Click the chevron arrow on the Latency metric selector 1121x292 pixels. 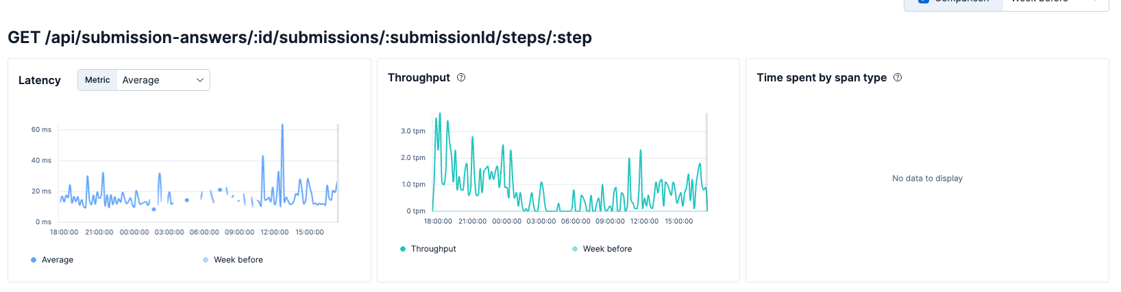tap(200, 80)
